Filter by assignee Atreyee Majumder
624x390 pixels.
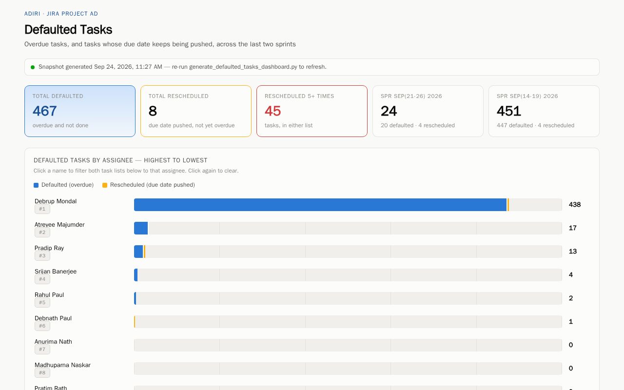tap(59, 225)
